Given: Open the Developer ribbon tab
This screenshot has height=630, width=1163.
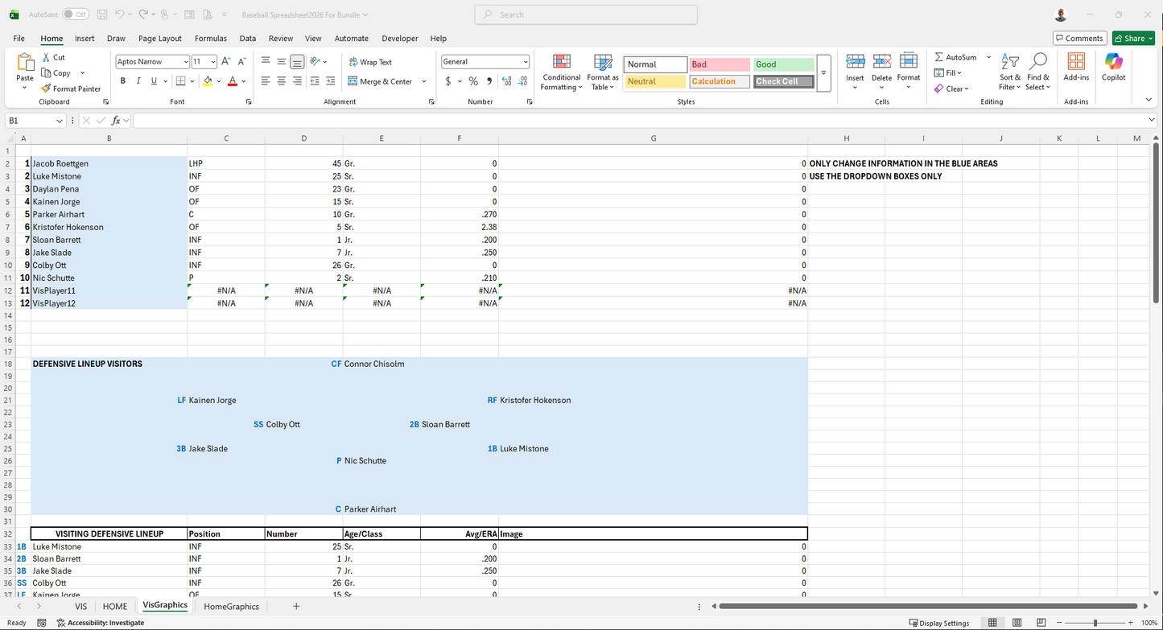Looking at the screenshot, I should point(400,38).
